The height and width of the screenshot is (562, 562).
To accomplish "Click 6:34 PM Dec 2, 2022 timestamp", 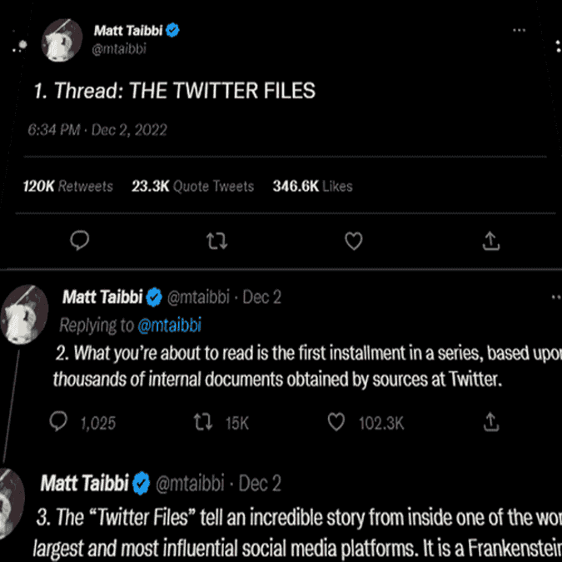I will click(x=97, y=130).
